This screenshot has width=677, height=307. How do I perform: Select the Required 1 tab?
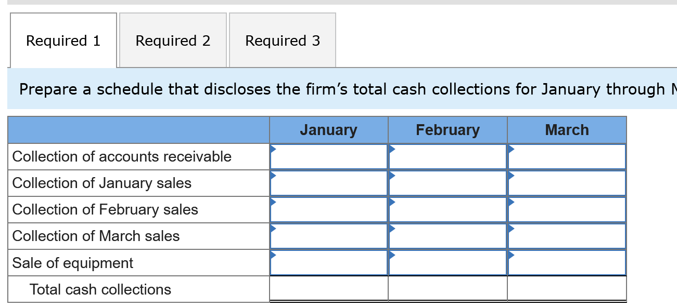click(x=63, y=40)
